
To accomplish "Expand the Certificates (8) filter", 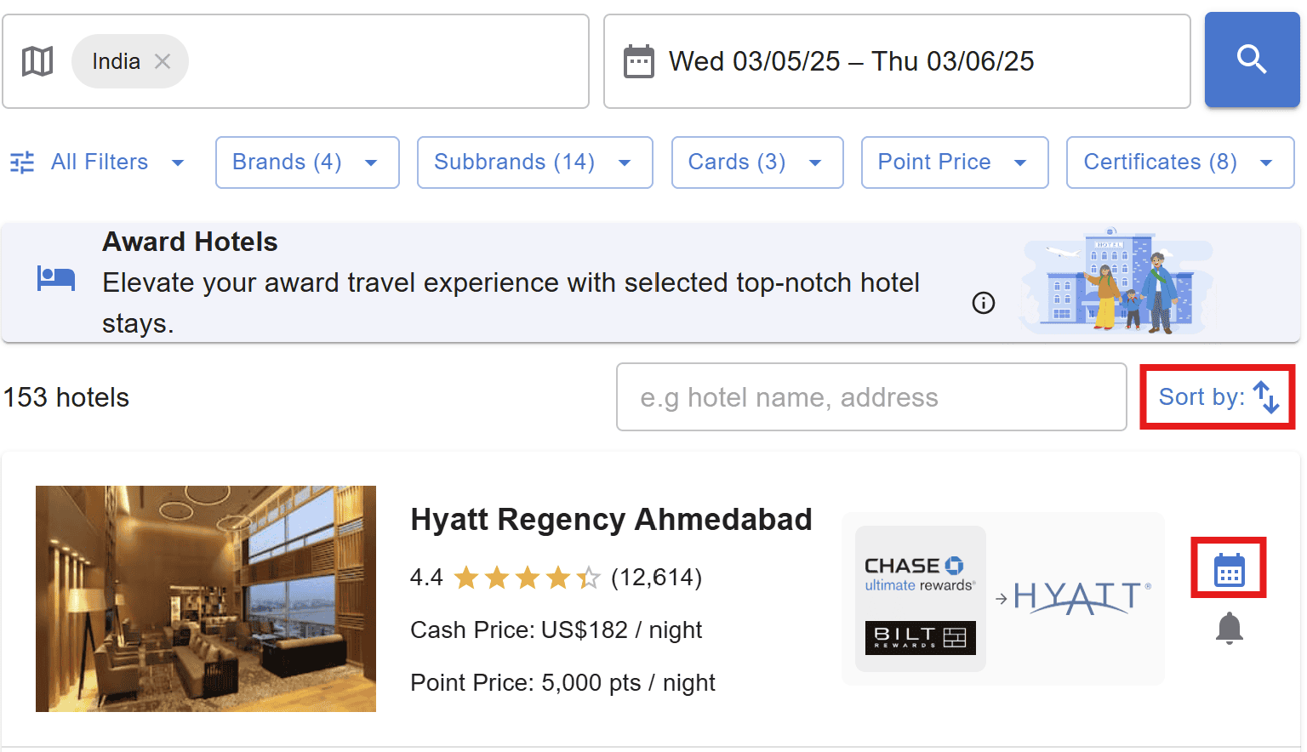I will (x=1179, y=162).
